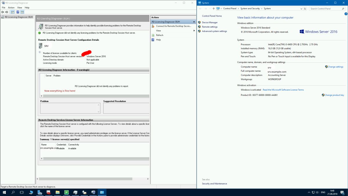Click Change product key link
Screen dimensions: 348x196
tap(334, 95)
